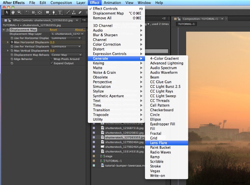The height and width of the screenshot is (185, 250).
Task: Open the Animation menu
Action: tap(112, 2)
